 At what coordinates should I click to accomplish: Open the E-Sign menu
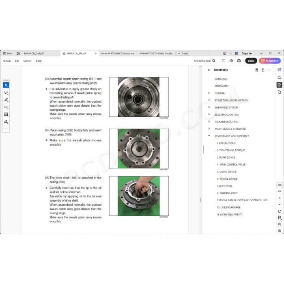[x=39, y=61]
